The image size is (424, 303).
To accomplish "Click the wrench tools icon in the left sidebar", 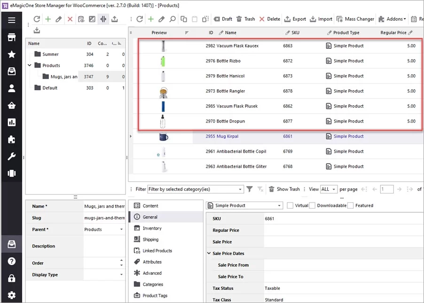I will 11,156.
